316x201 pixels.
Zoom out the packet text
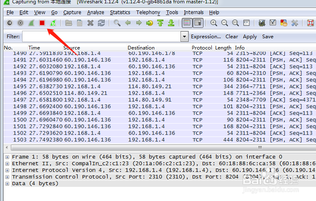click(225, 23)
